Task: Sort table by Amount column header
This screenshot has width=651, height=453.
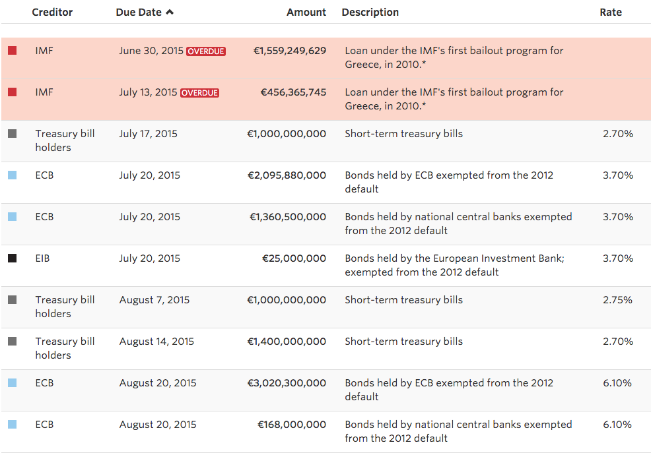Action: coord(306,13)
